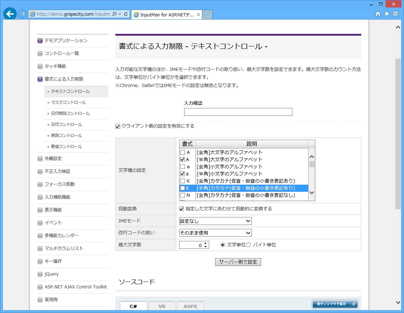Select the バイト単位 radio button
This screenshot has width=404, height=313.
pos(248,245)
